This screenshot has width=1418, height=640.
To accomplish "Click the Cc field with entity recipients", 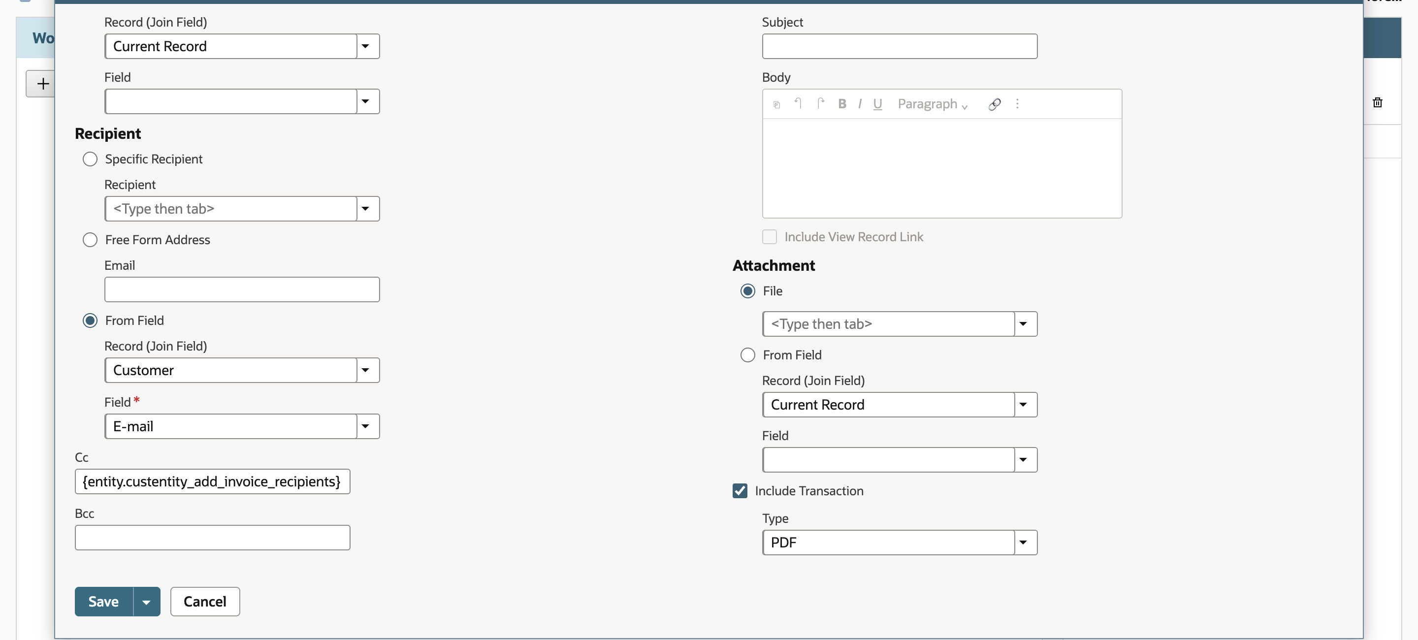I will (213, 481).
